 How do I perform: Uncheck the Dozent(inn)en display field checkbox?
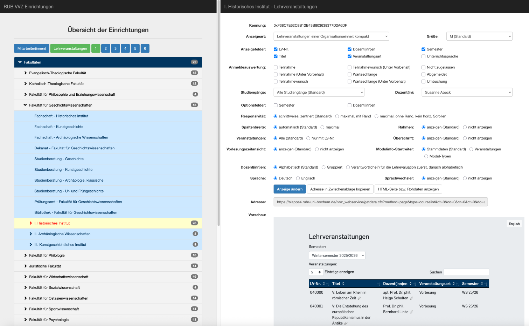coord(349,49)
